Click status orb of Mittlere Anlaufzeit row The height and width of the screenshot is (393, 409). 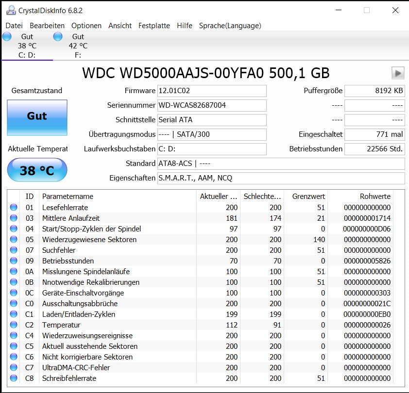click(14, 218)
